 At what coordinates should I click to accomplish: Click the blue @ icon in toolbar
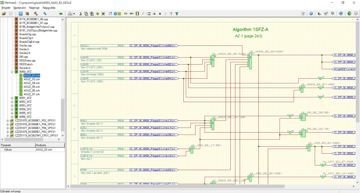point(341,14)
